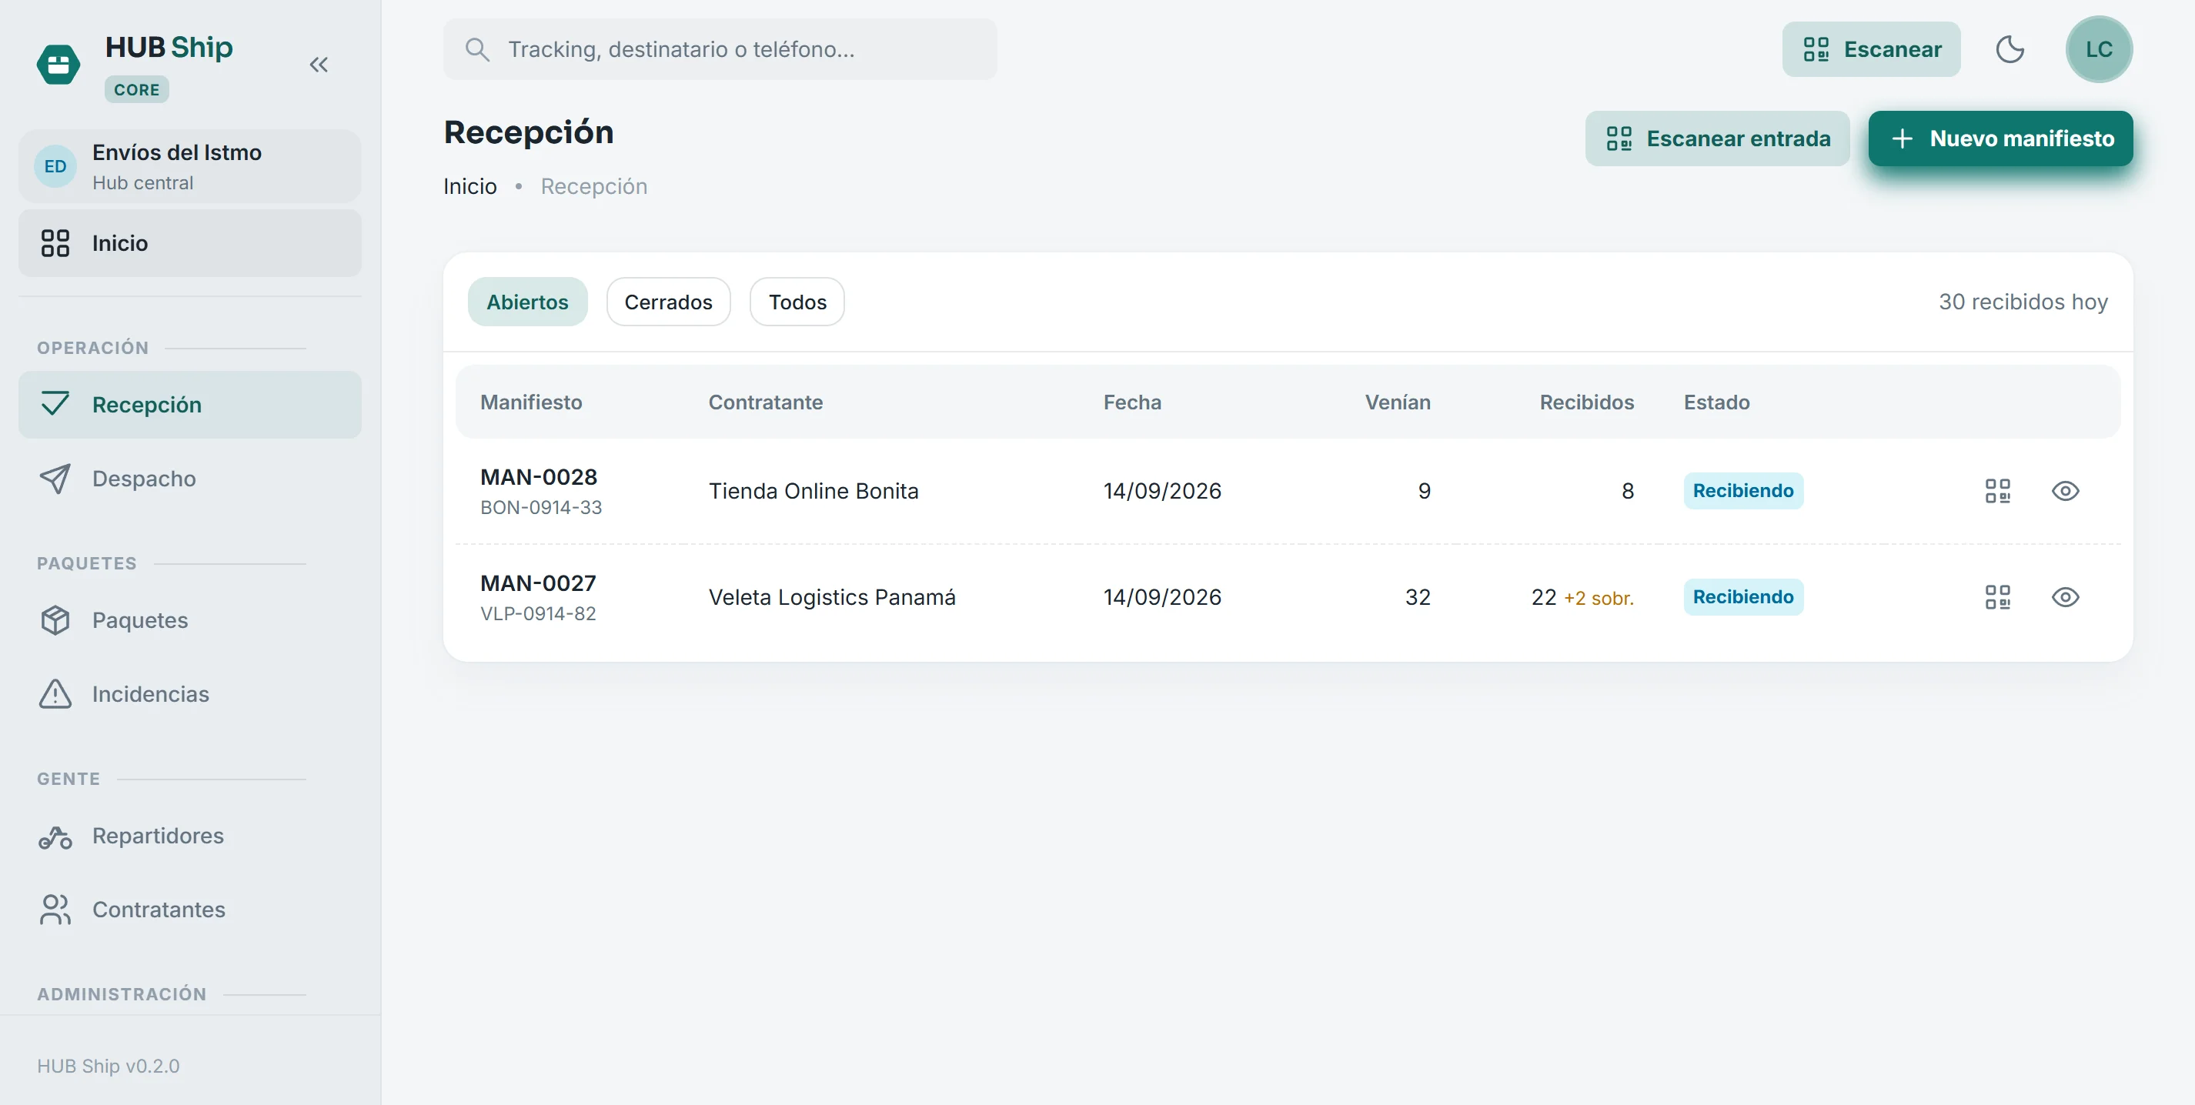Screen dimensions: 2195x1105
Task: Select the Cerrados filter tab
Action: 668,302
